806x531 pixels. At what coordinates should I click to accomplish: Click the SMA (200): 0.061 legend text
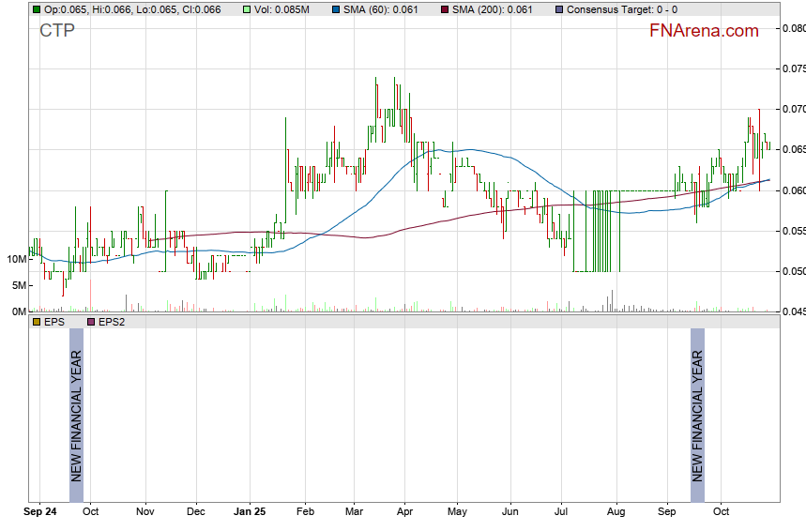click(493, 9)
